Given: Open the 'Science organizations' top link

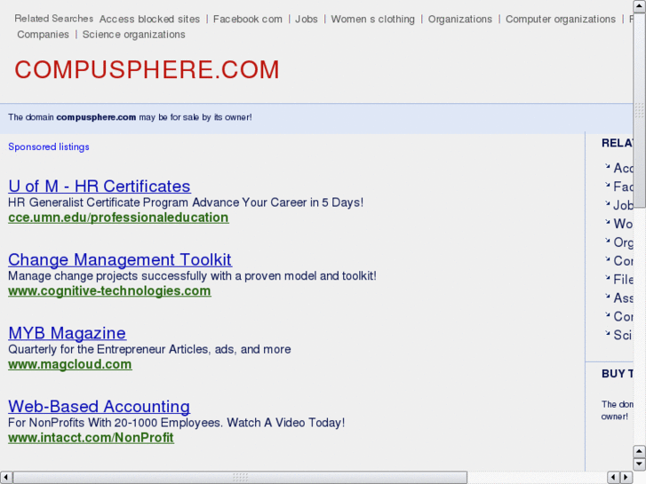Looking at the screenshot, I should 134,35.
